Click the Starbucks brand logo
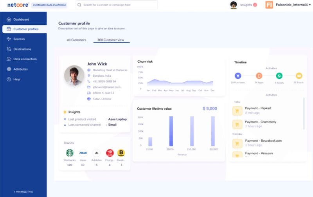Screen dimensions: 313x197 click(70, 153)
